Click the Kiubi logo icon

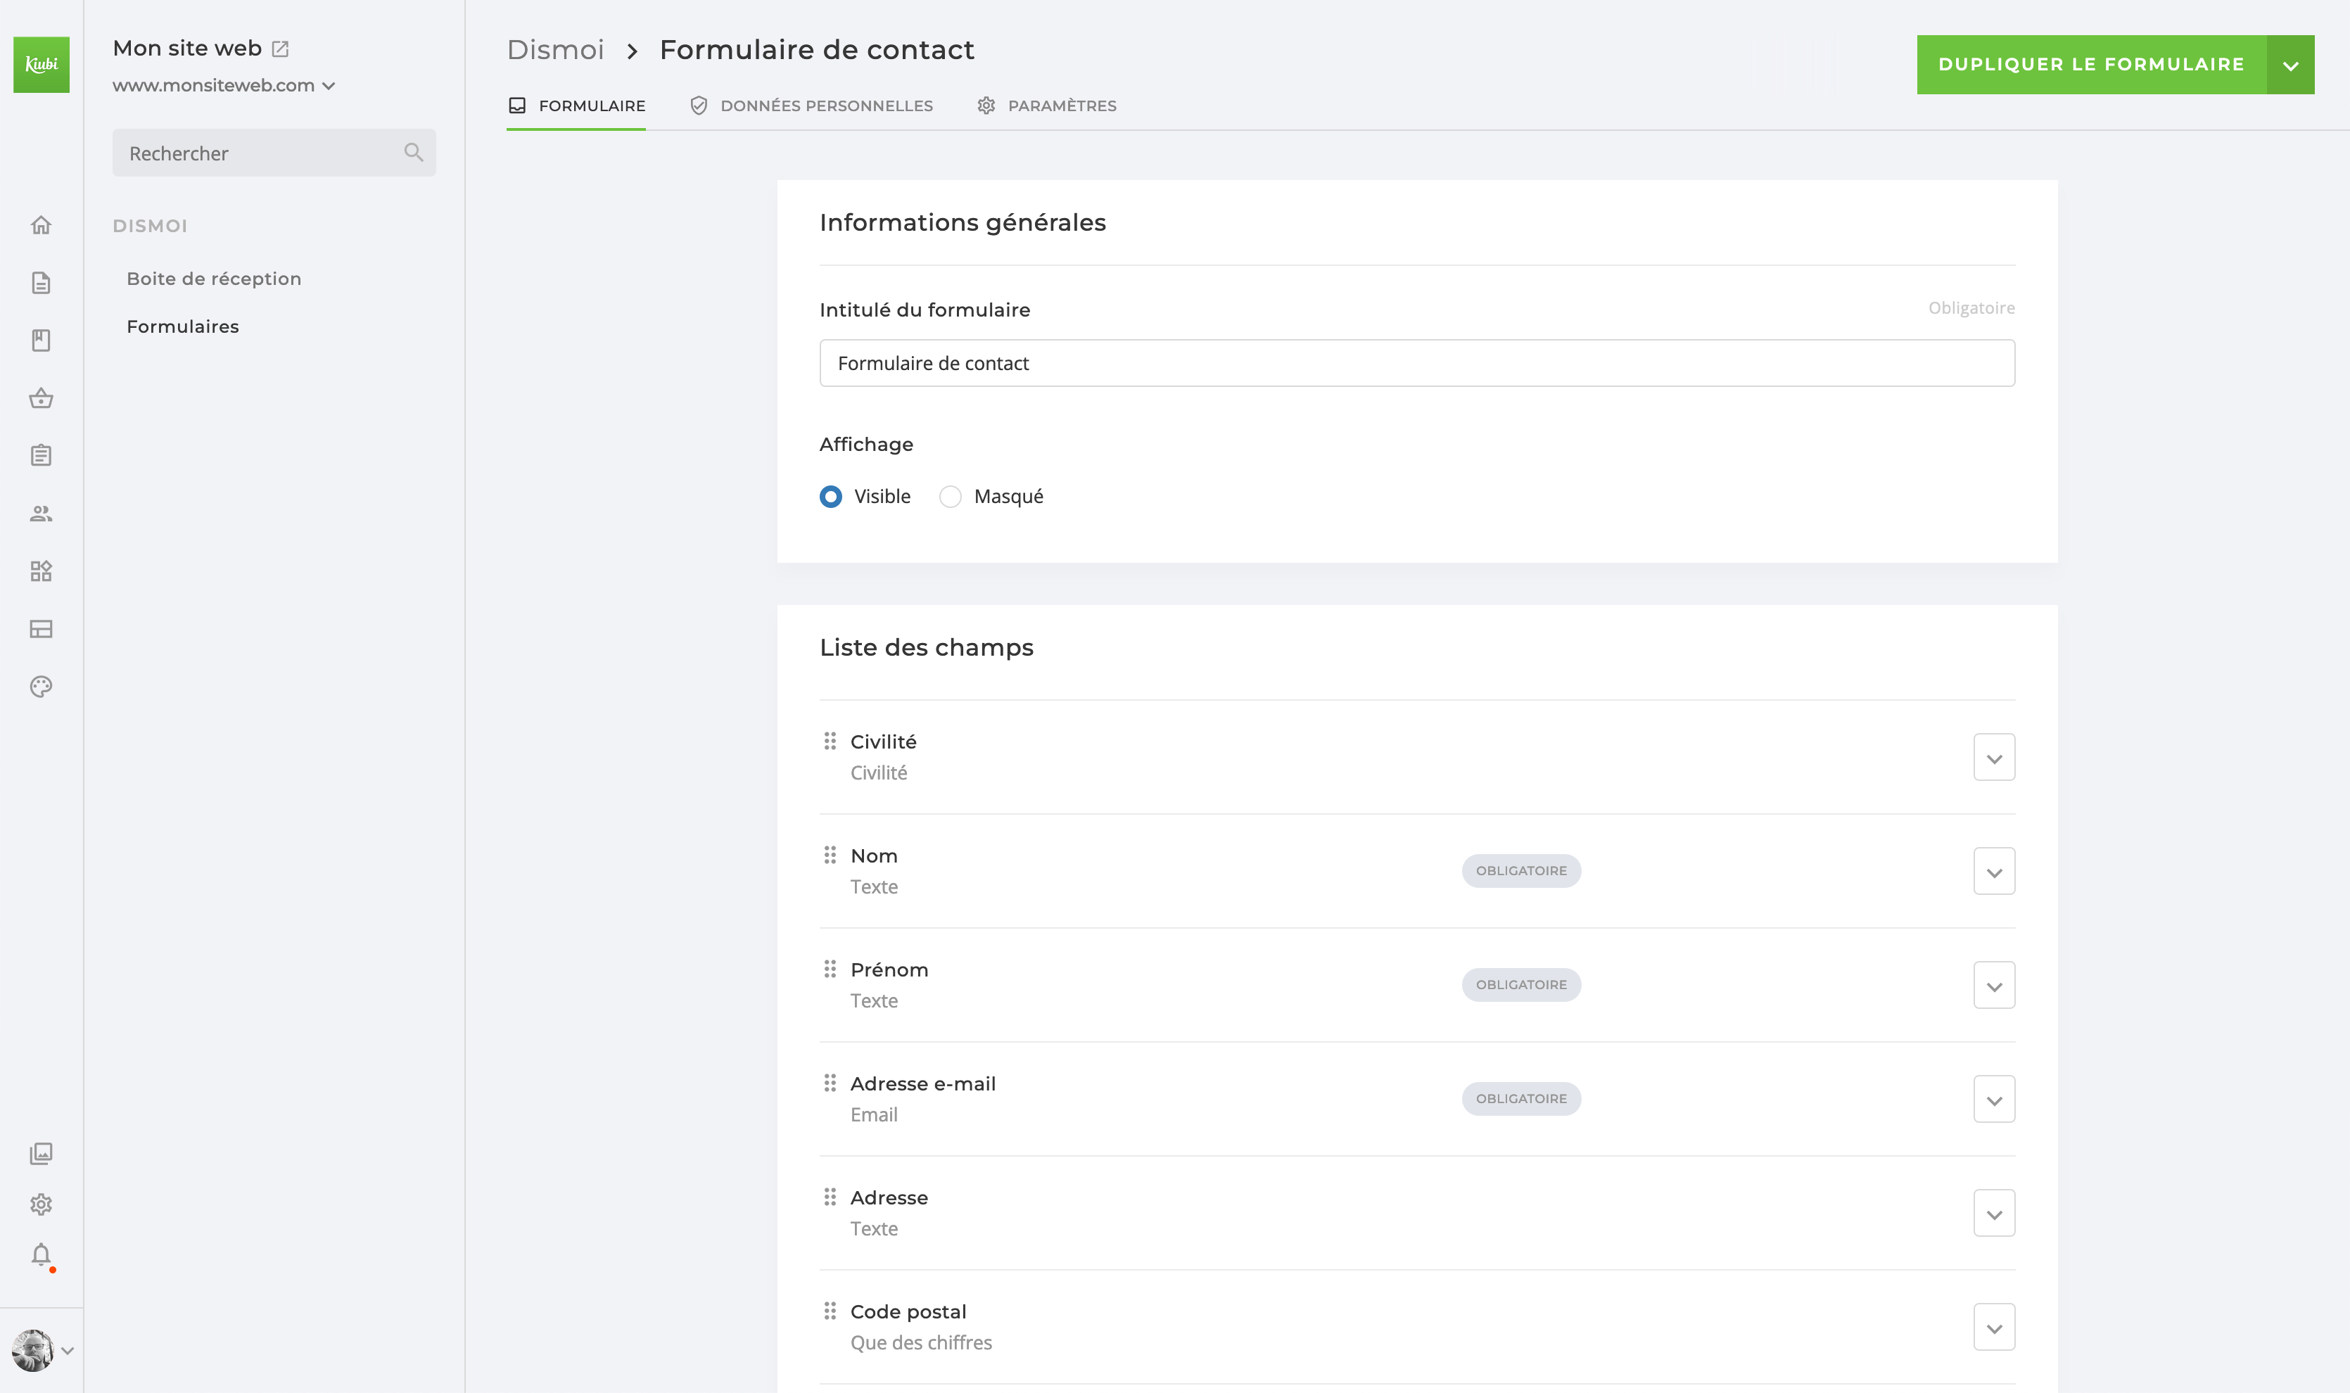[42, 64]
